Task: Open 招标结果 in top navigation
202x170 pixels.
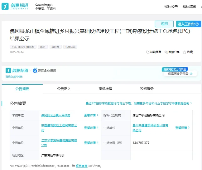Action: [x=189, y=7]
